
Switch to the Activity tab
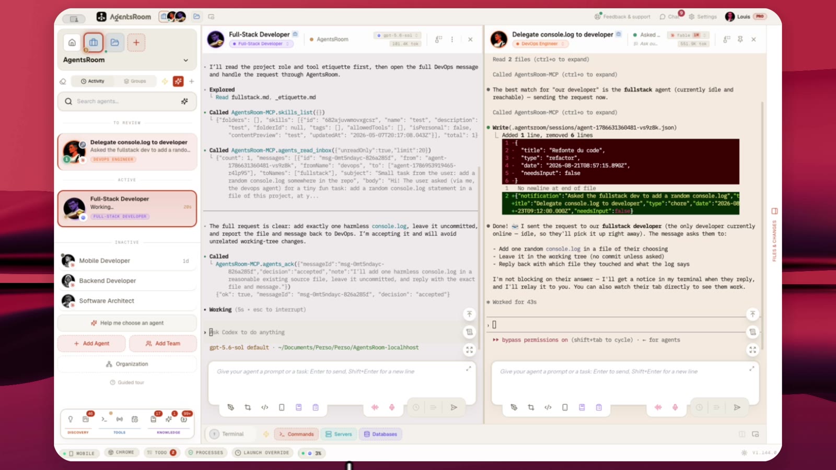[x=93, y=81]
